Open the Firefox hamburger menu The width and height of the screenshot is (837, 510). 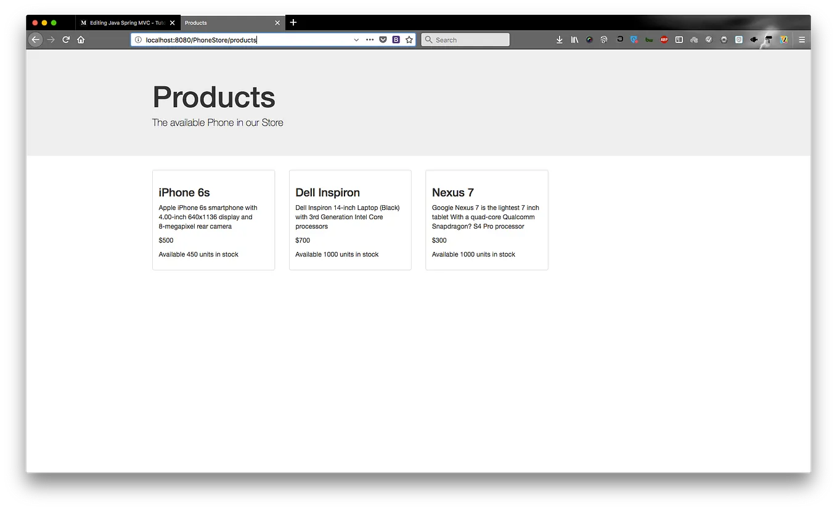point(802,39)
